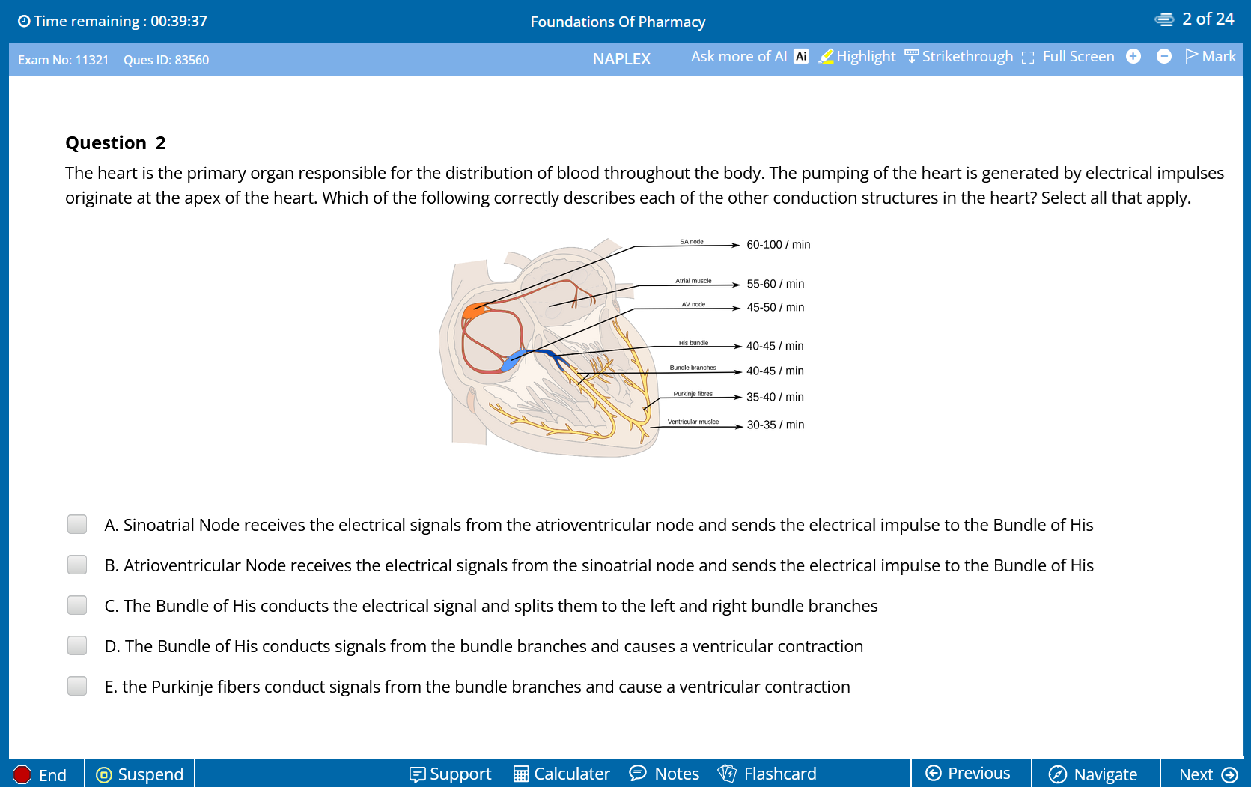Open the Flashcard tool

pyautogui.click(x=767, y=774)
